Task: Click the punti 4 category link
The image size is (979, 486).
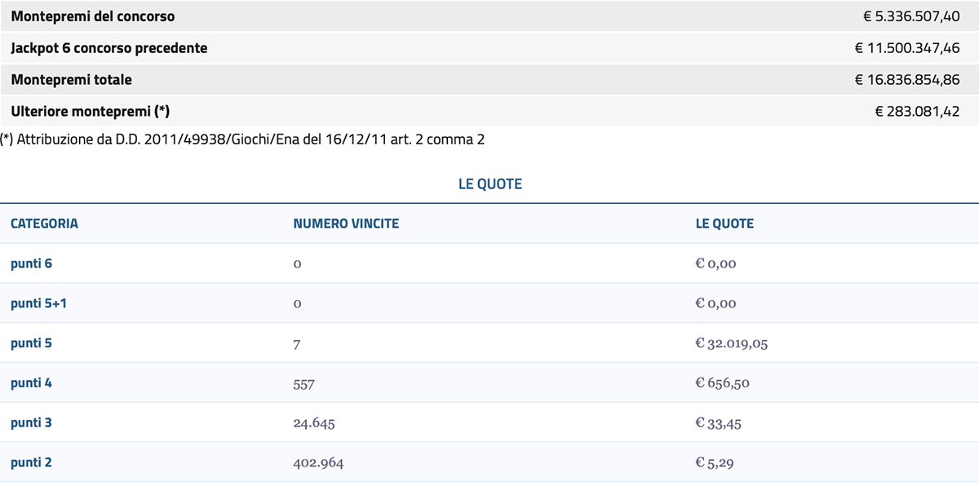Action: [x=30, y=382]
